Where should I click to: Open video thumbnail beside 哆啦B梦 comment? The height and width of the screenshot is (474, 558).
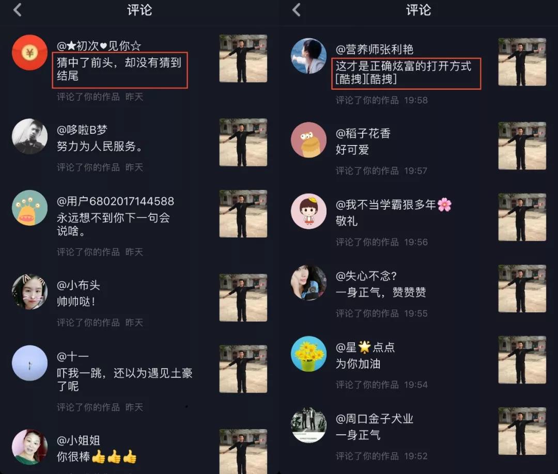[243, 142]
